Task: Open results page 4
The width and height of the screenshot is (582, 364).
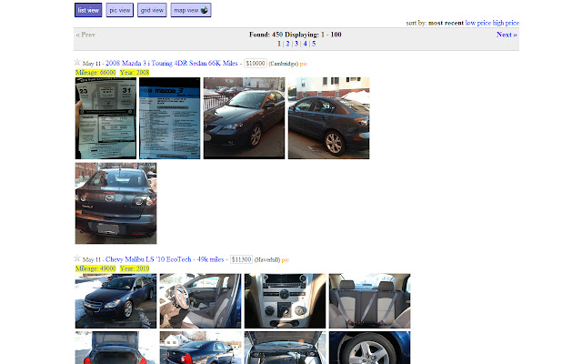Action: [306, 44]
